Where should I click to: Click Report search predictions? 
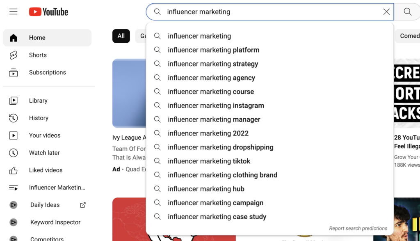[358, 228]
